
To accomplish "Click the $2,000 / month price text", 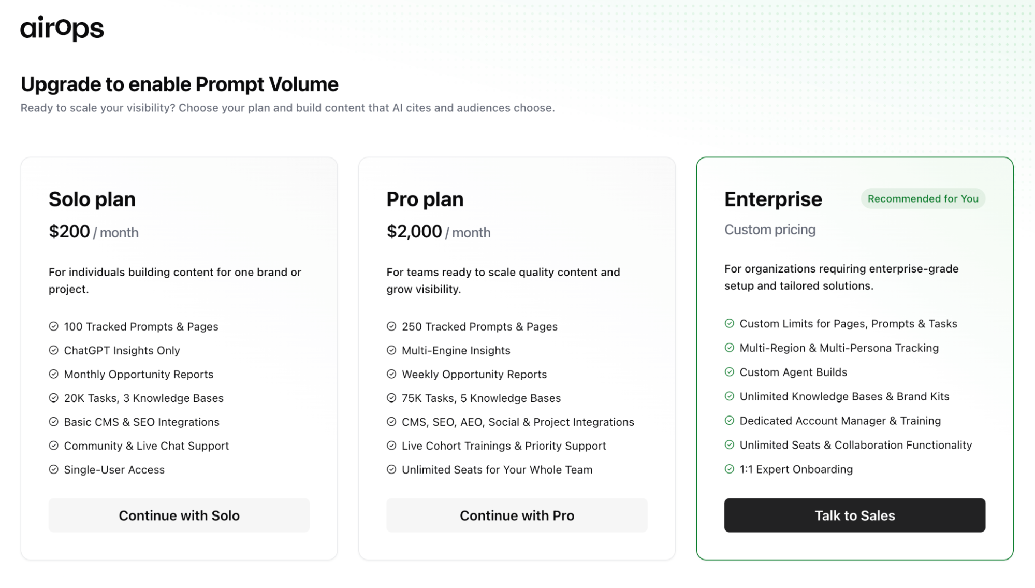I will (x=438, y=232).
